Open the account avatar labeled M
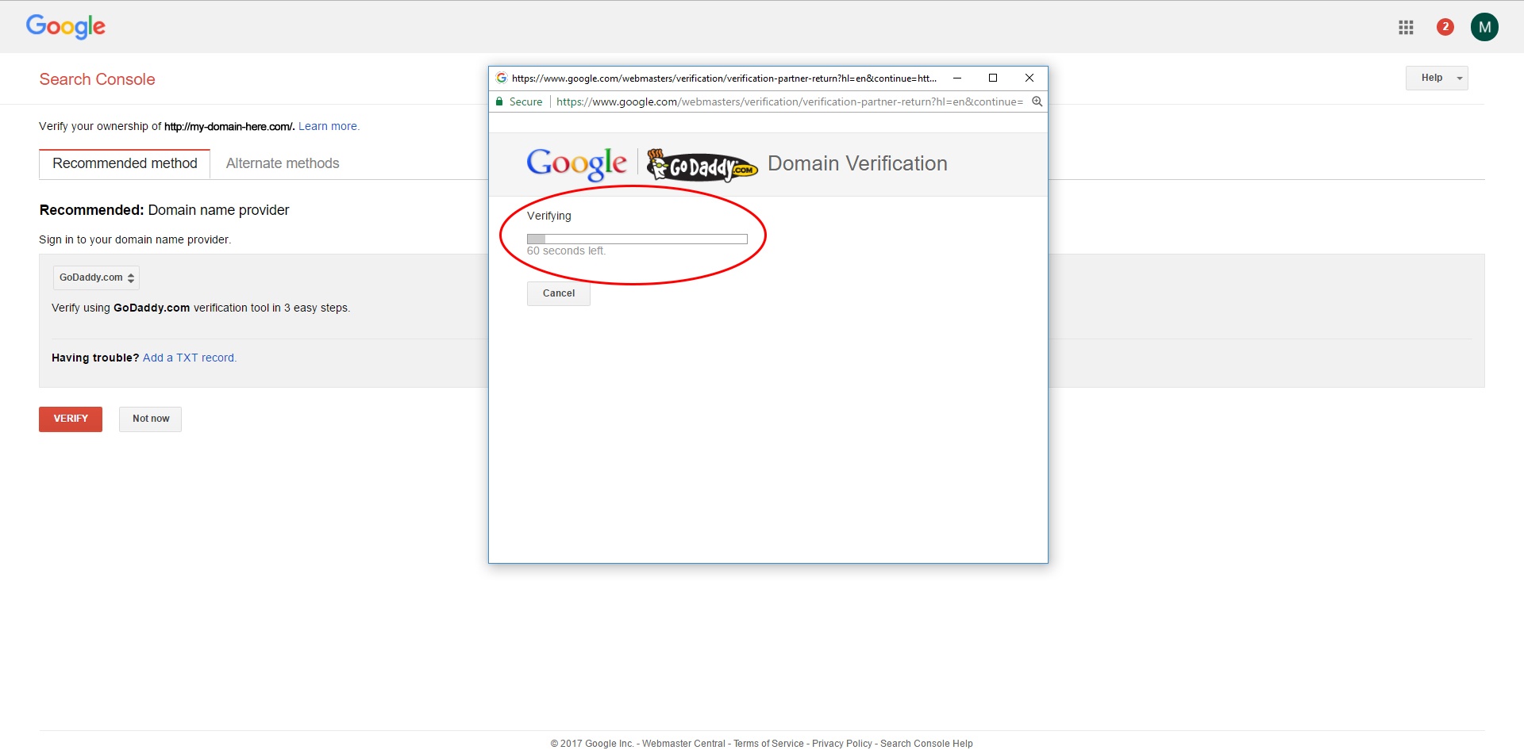 pos(1484,27)
